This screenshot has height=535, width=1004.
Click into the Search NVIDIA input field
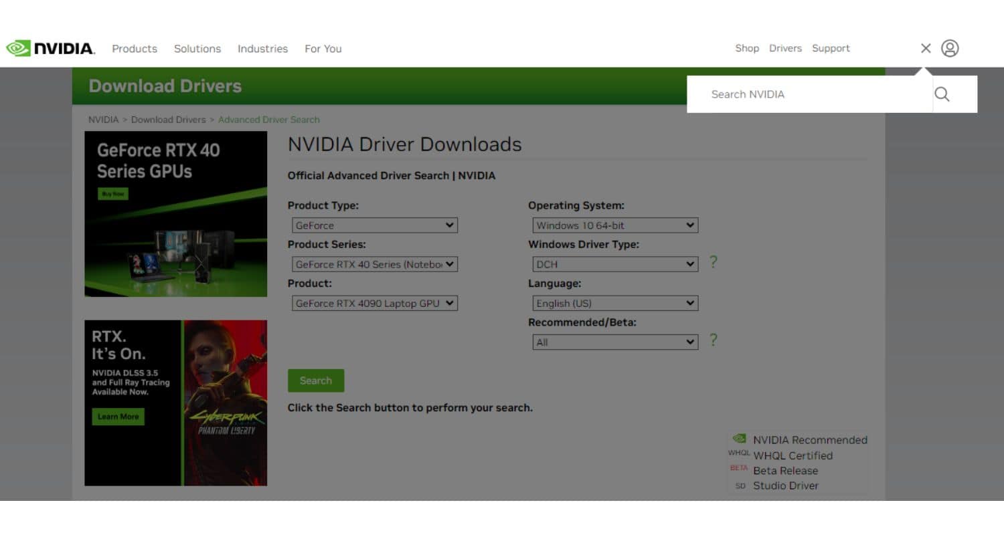click(810, 94)
